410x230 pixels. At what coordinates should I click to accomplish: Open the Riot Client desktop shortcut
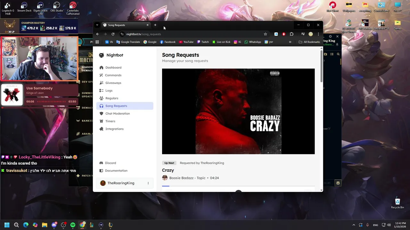(332, 7)
